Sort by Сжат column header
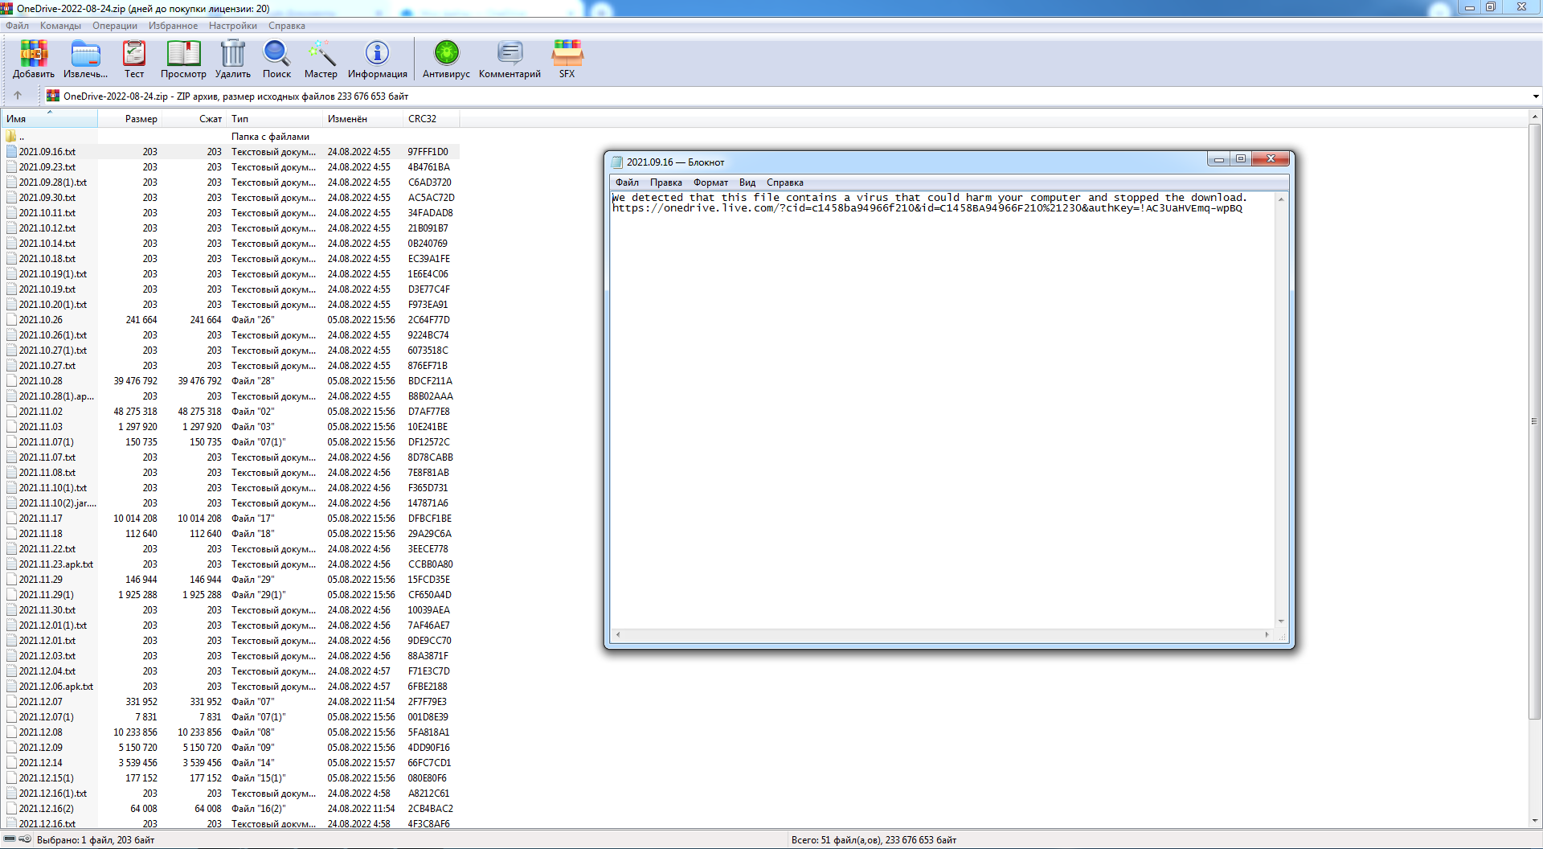This screenshot has width=1543, height=849. click(x=194, y=119)
